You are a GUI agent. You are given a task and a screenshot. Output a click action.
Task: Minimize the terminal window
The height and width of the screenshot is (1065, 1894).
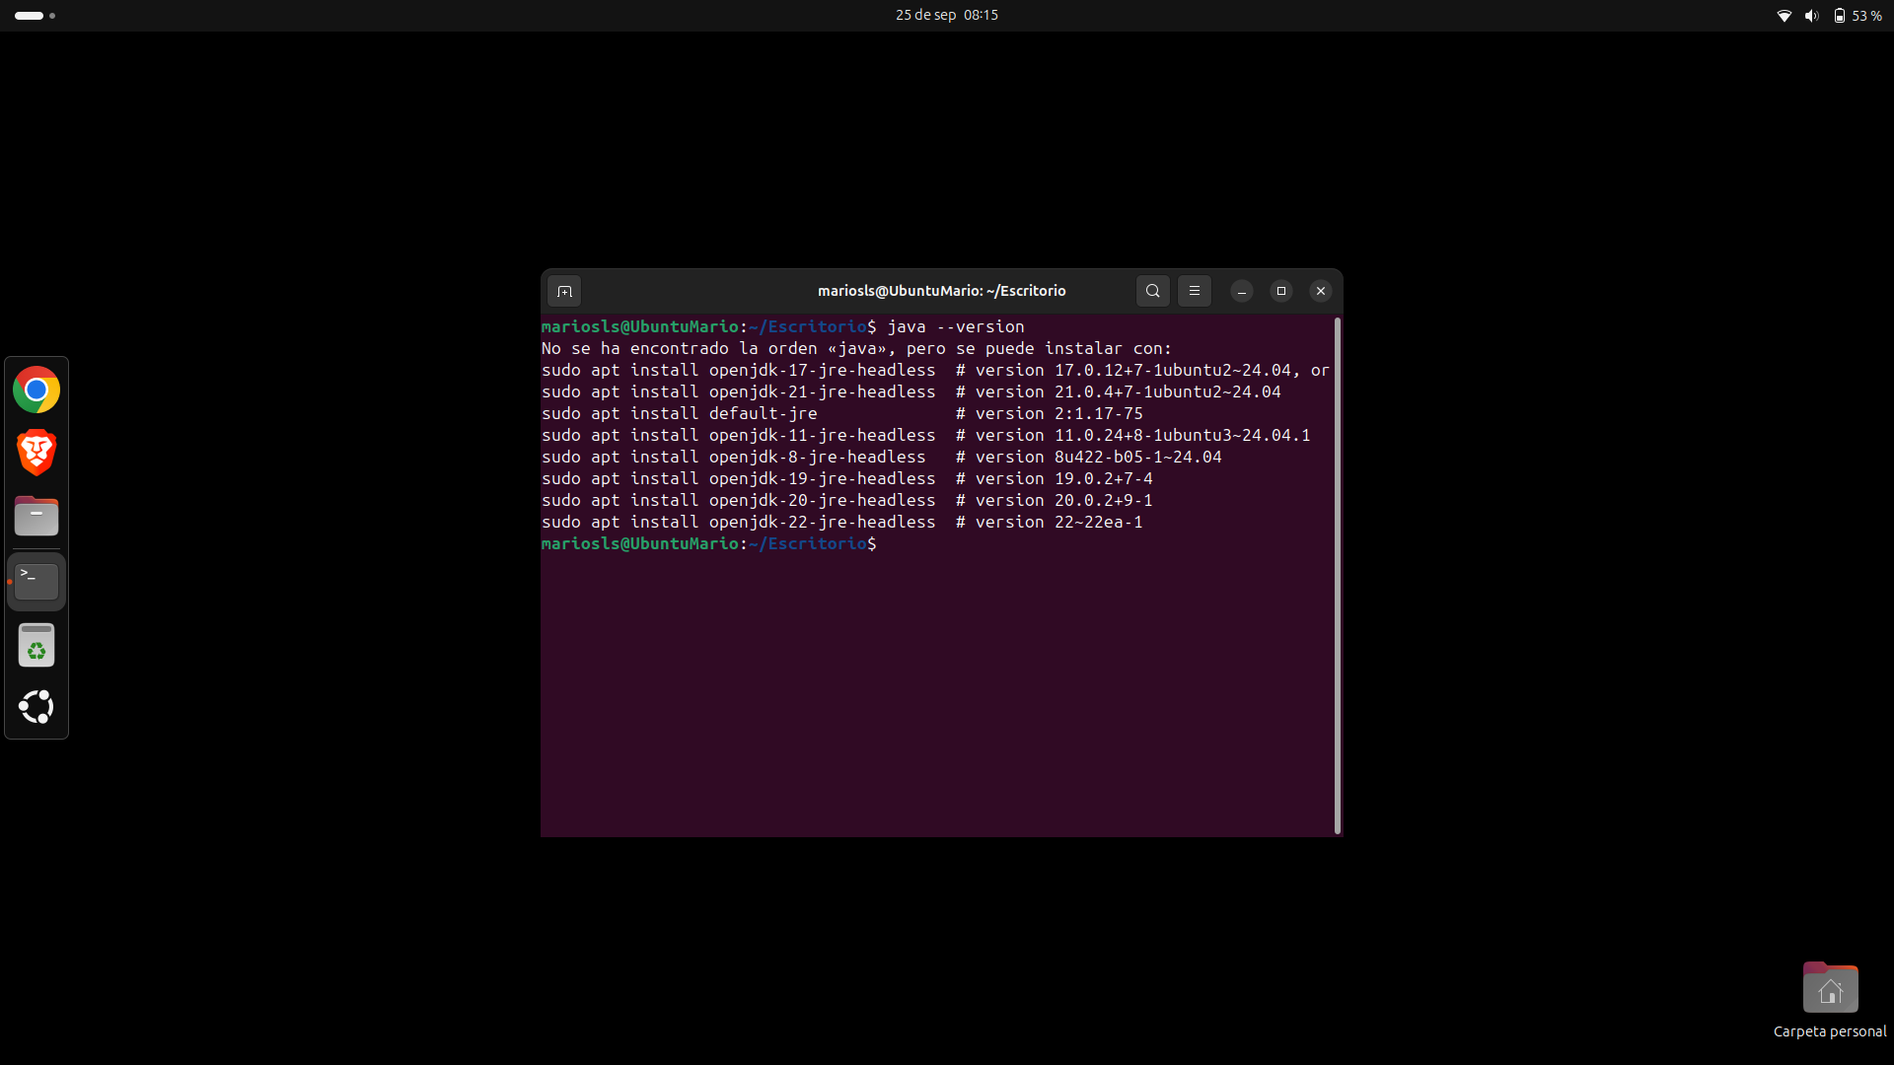coord(1242,291)
